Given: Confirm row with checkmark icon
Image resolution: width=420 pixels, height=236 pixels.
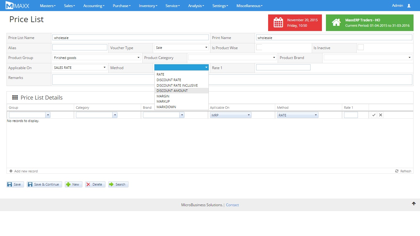Looking at the screenshot, I should point(374,115).
